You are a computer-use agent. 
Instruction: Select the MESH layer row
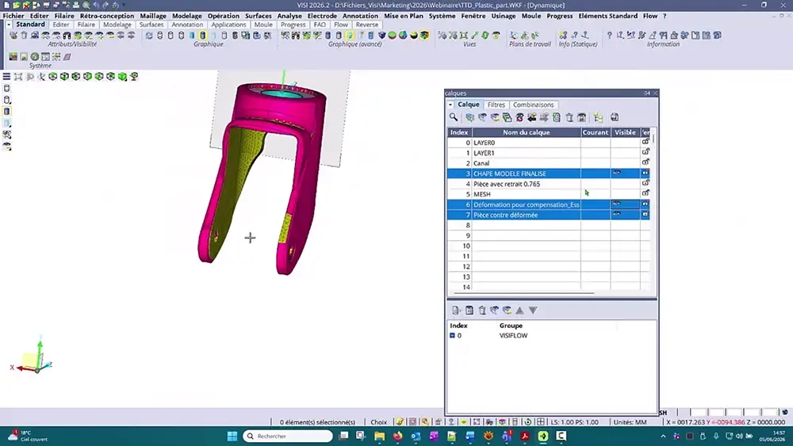coord(548,194)
